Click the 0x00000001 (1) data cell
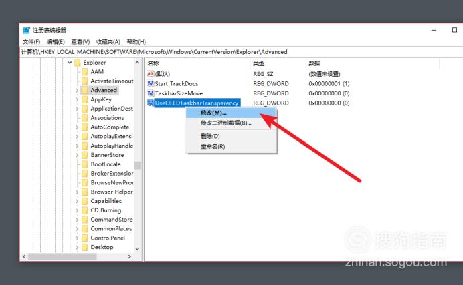463x285 pixels. click(x=329, y=84)
